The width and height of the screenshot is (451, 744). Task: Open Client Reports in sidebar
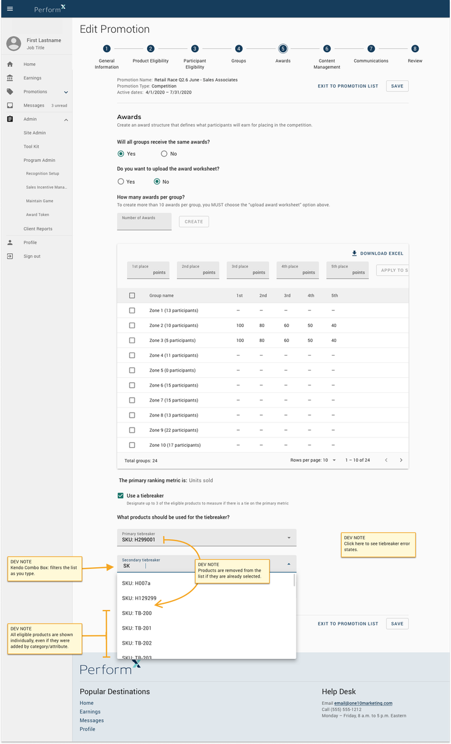point(38,229)
